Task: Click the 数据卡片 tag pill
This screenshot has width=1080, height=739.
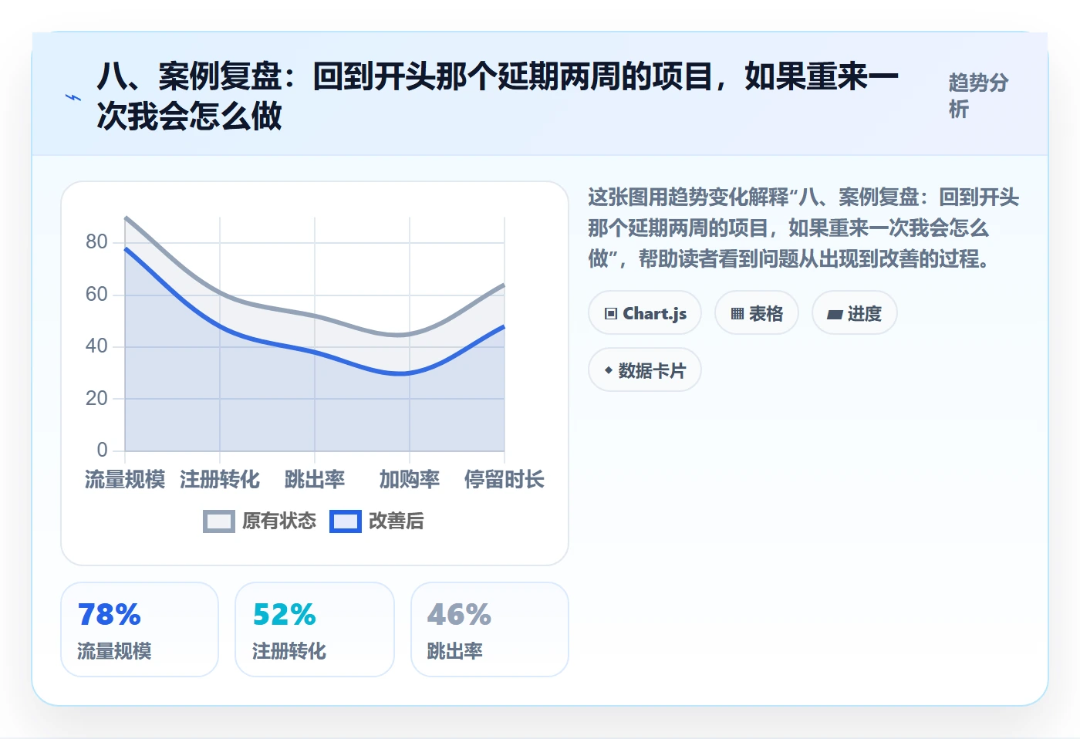Action: click(645, 370)
